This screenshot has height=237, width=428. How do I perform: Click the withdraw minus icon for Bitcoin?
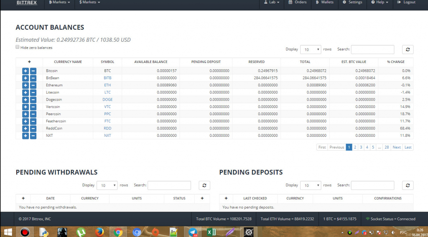click(x=33, y=71)
